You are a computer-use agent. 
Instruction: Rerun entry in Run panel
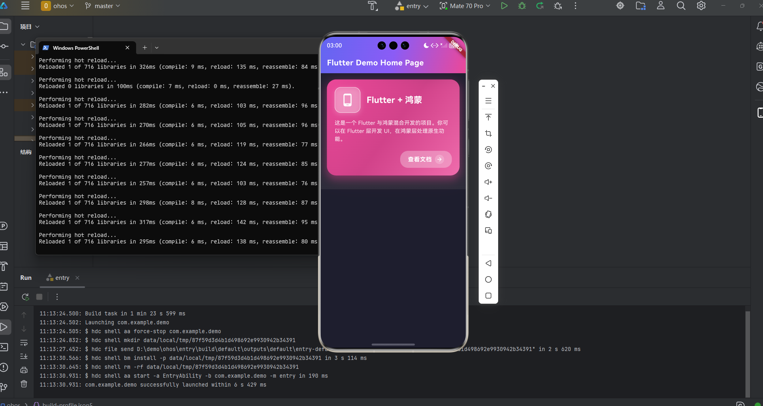[25, 297]
